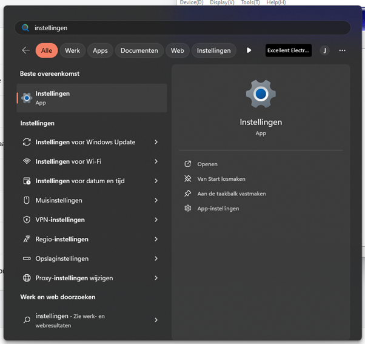Click the VPN shield icon
This screenshot has width=365, height=344.
coord(27,220)
